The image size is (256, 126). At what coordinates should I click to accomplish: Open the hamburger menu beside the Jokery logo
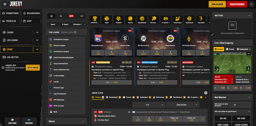pyautogui.click(x=5, y=4)
